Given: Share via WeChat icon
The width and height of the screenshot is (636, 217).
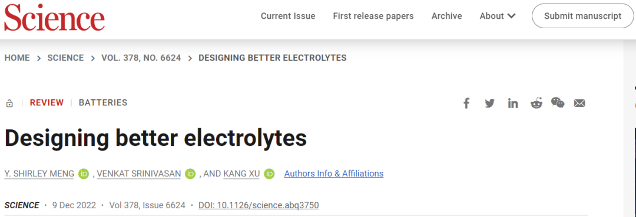Looking at the screenshot, I should 558,103.
